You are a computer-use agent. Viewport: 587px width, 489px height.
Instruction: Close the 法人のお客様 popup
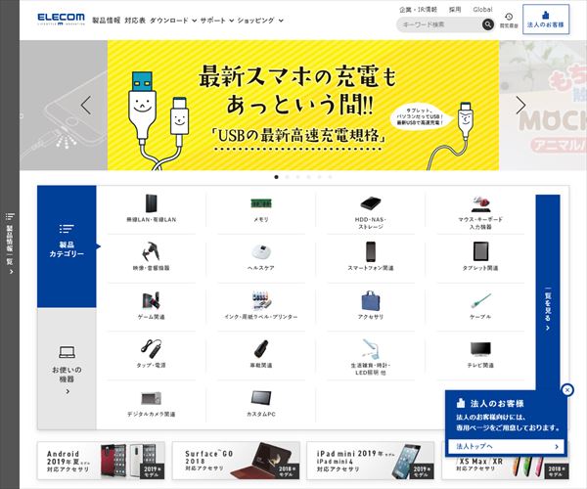pyautogui.click(x=567, y=390)
